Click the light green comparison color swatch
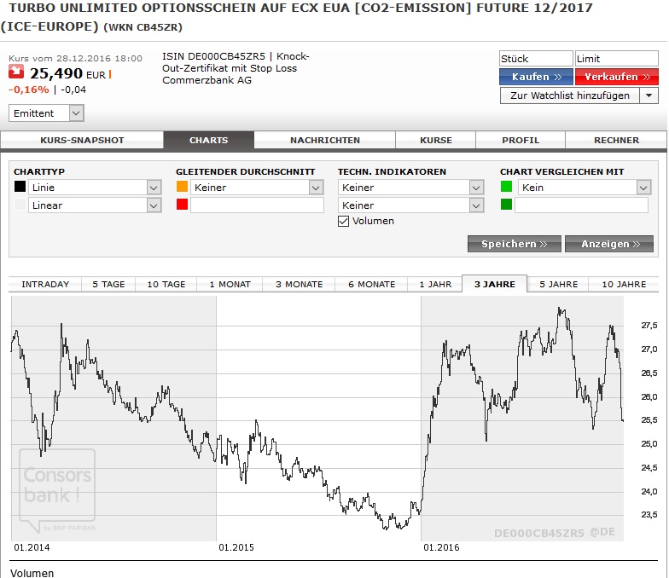Viewport: 669px width, 578px height. [507, 187]
